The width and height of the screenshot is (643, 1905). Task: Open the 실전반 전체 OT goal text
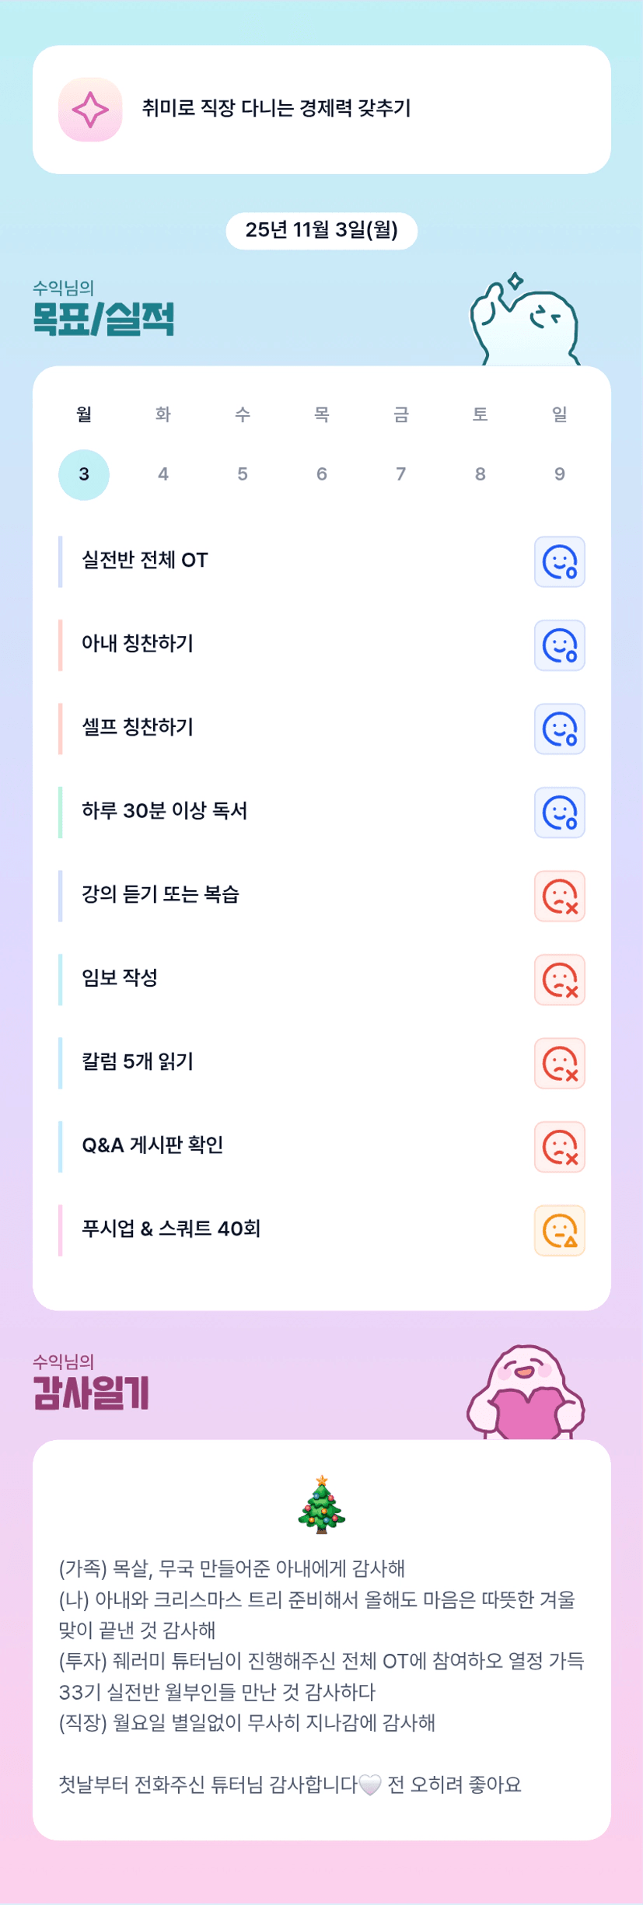145,561
